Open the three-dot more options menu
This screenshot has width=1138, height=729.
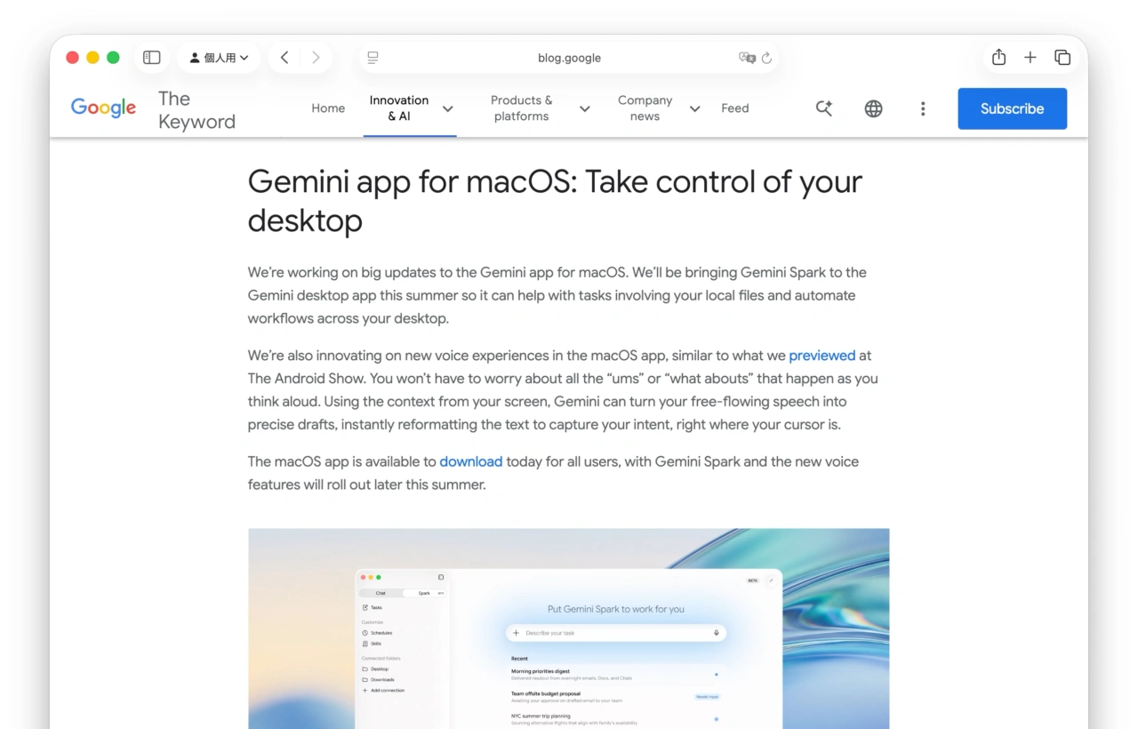tap(923, 108)
